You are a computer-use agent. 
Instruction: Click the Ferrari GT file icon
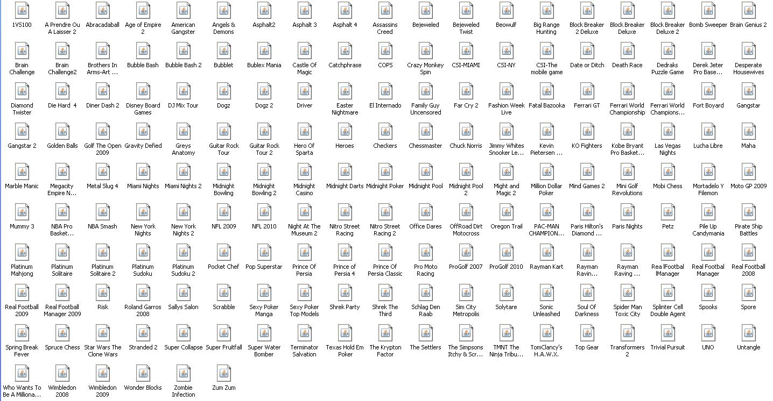[587, 91]
